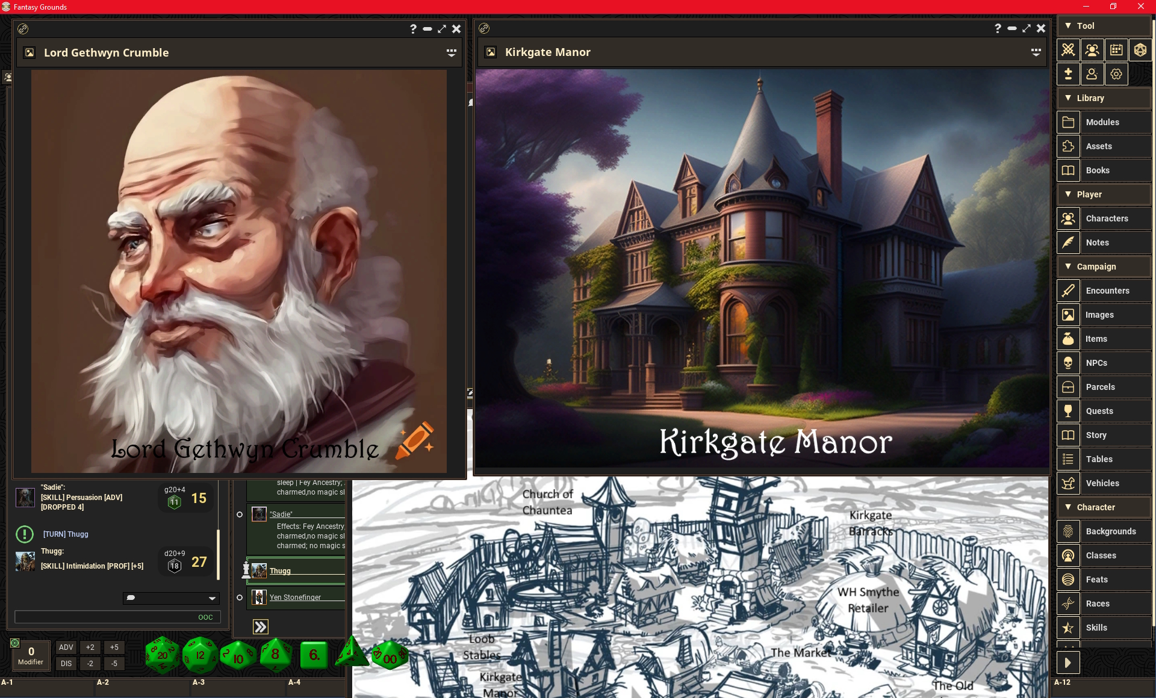This screenshot has width=1156, height=698.
Task: Open the Kirkgate Manor image menu
Action: (x=1036, y=52)
